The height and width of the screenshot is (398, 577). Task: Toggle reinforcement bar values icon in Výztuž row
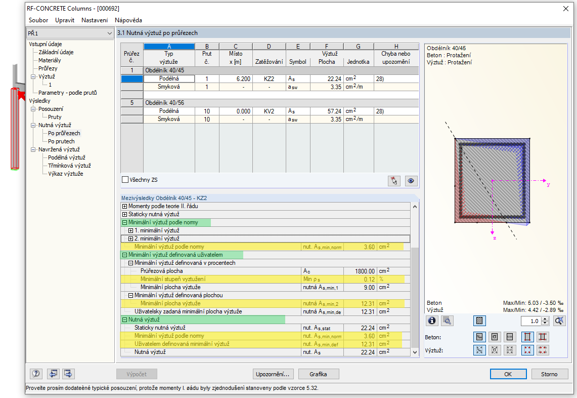click(543, 350)
